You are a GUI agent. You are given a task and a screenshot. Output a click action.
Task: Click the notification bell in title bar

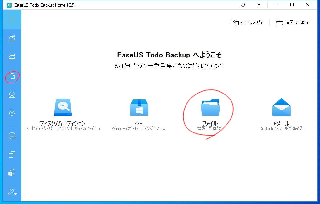coord(243,5)
